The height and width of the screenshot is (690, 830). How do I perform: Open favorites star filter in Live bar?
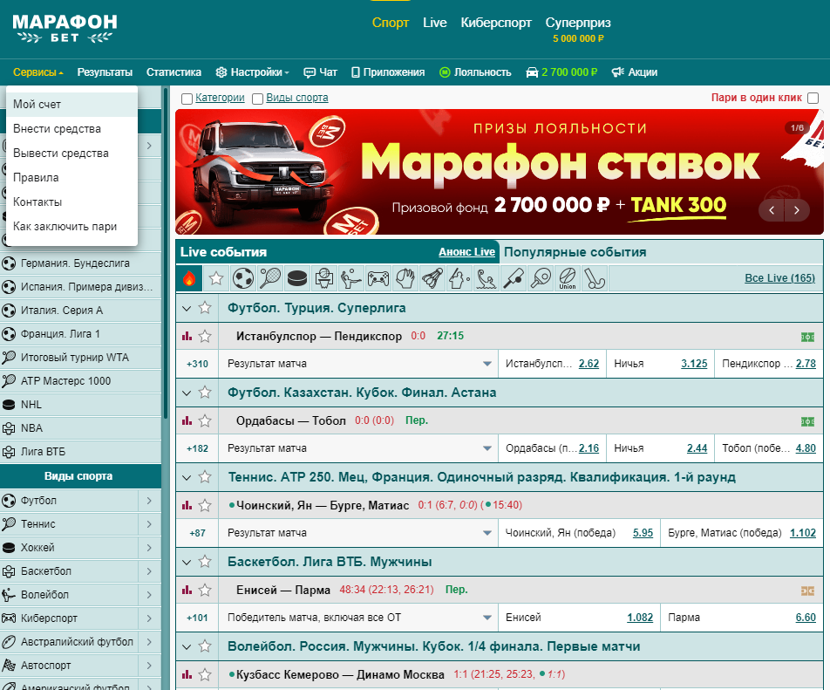[x=216, y=278]
